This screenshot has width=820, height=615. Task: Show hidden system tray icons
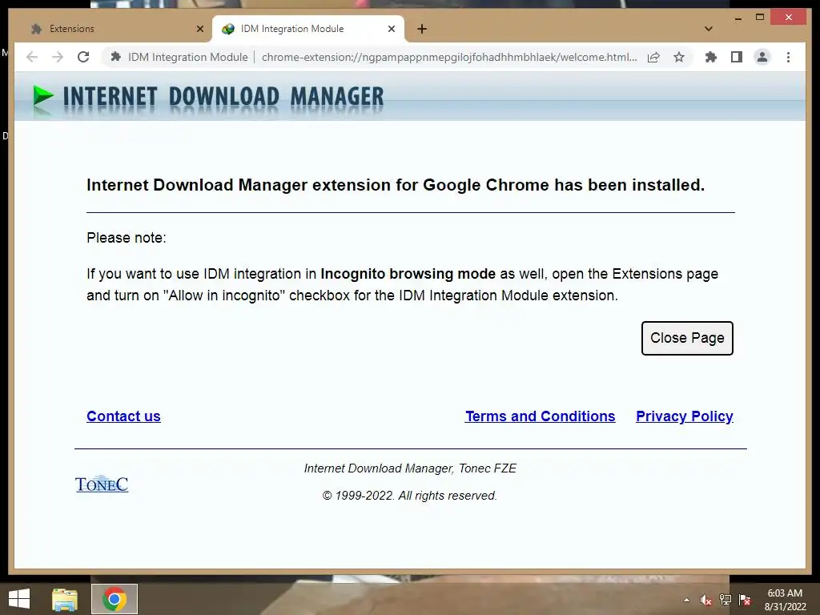point(686,600)
